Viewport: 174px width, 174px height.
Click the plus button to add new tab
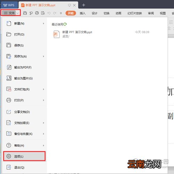pyautogui.click(x=84, y=5)
